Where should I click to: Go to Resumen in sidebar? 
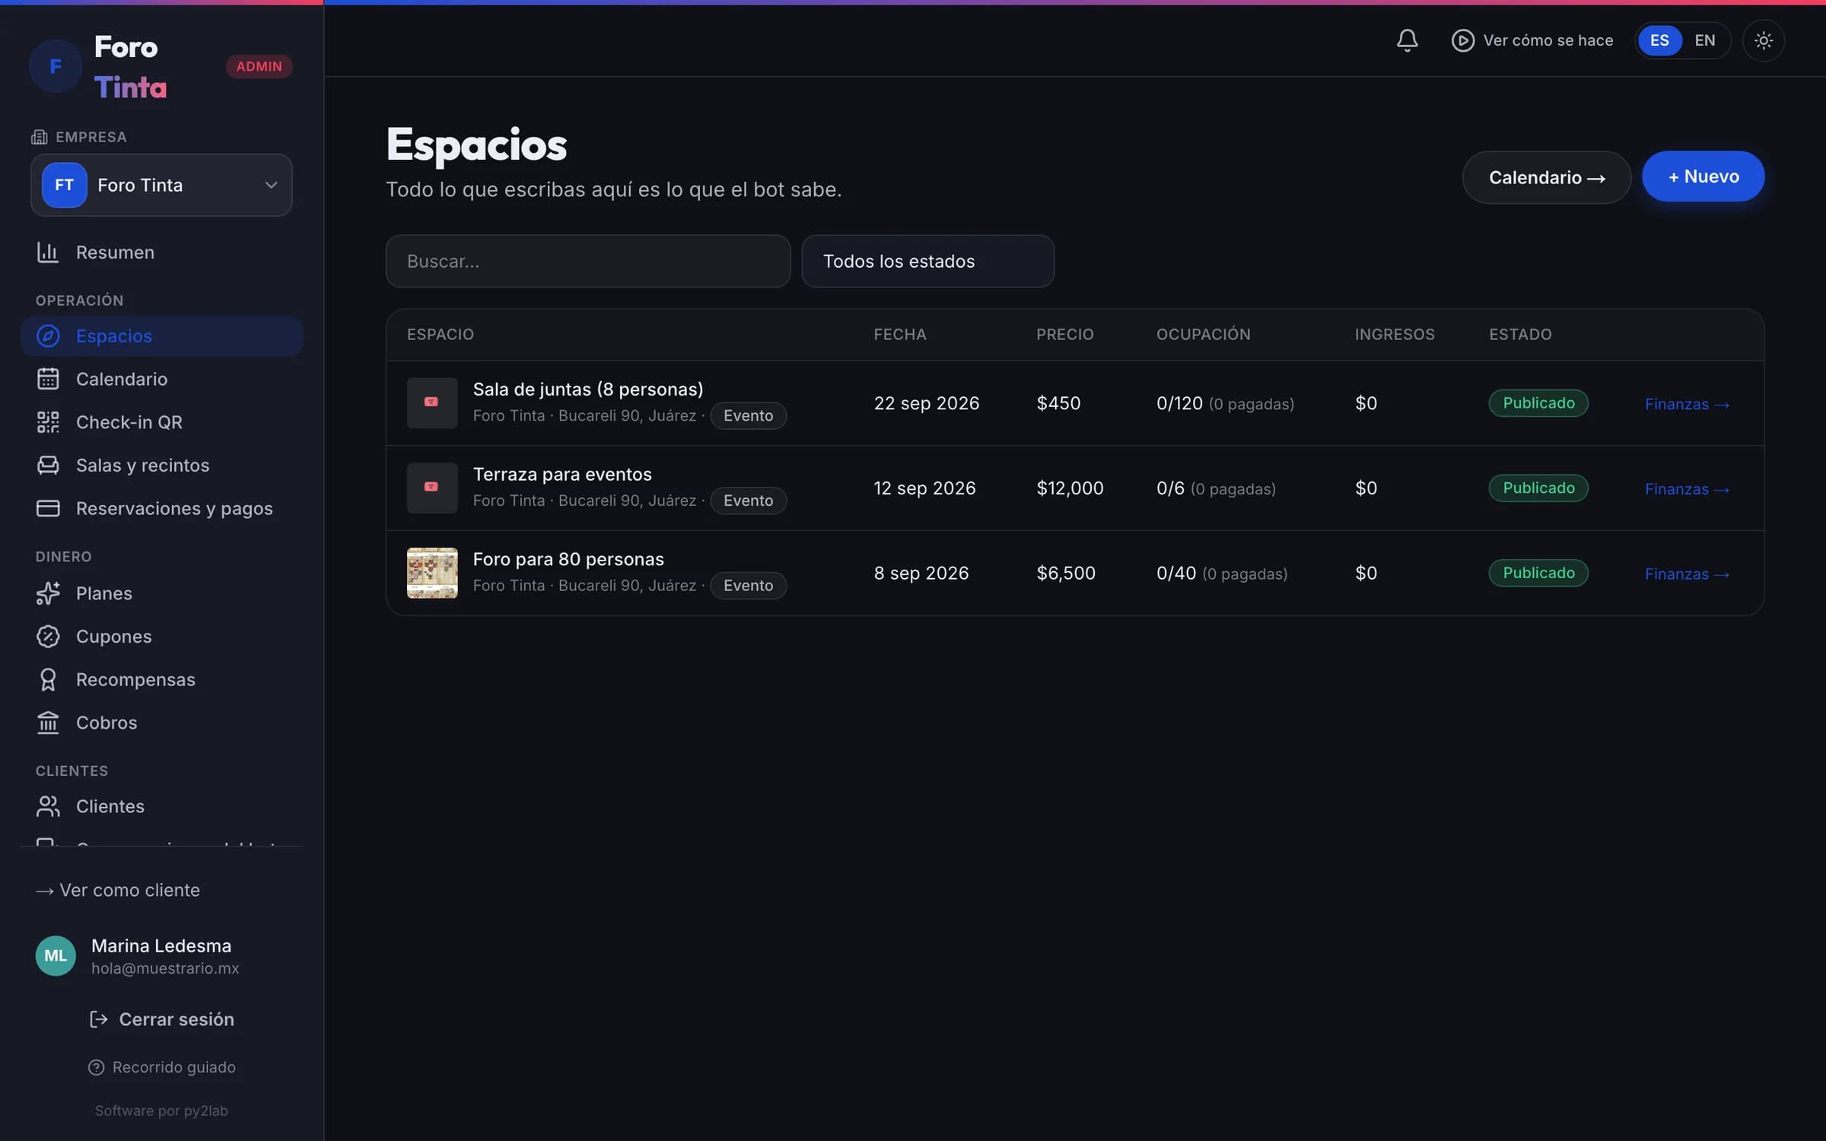pos(161,252)
